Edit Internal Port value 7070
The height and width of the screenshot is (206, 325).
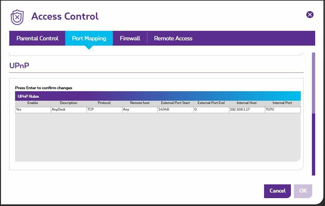pyautogui.click(x=282, y=110)
